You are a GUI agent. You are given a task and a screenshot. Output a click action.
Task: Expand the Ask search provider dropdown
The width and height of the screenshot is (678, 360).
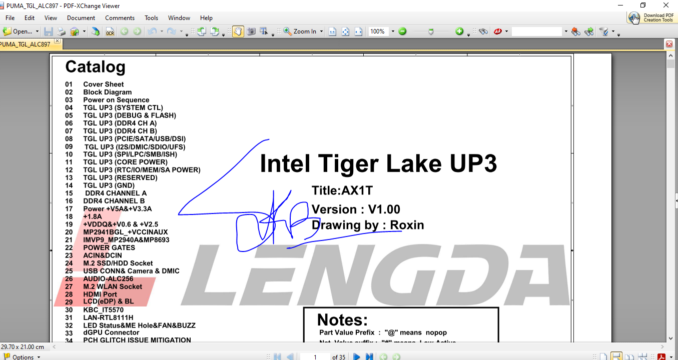[506, 31]
